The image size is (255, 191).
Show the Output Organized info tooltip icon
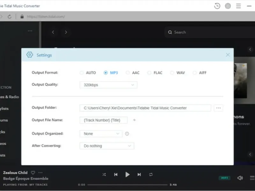click(x=127, y=134)
